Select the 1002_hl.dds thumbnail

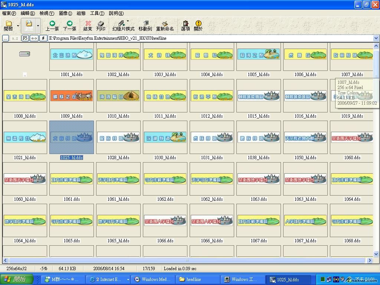pyautogui.click(x=118, y=54)
